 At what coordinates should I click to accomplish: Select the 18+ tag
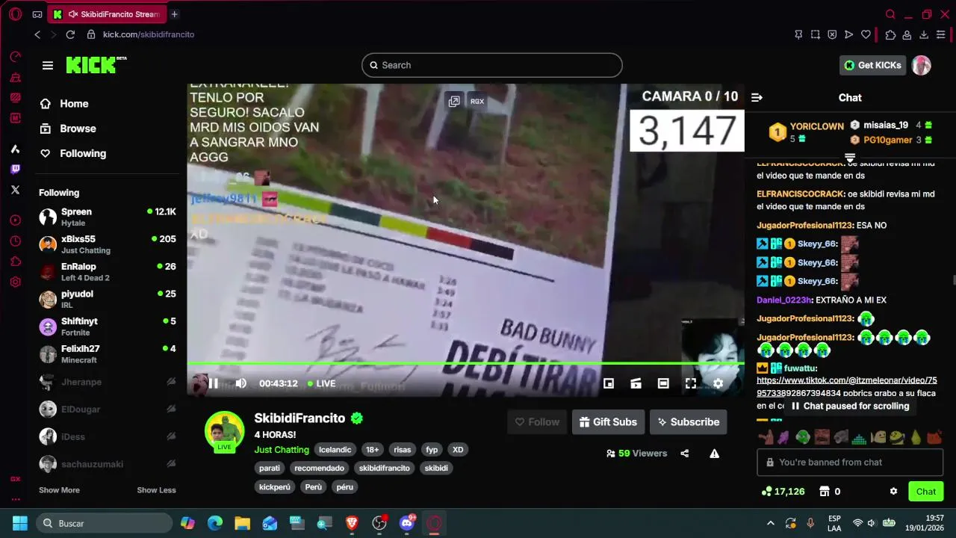click(x=372, y=450)
